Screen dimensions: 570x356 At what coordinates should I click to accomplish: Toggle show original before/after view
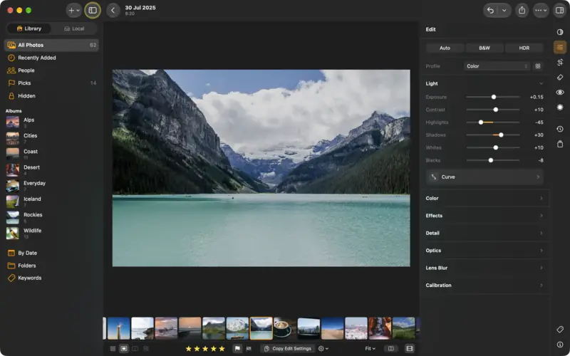[x=390, y=348]
